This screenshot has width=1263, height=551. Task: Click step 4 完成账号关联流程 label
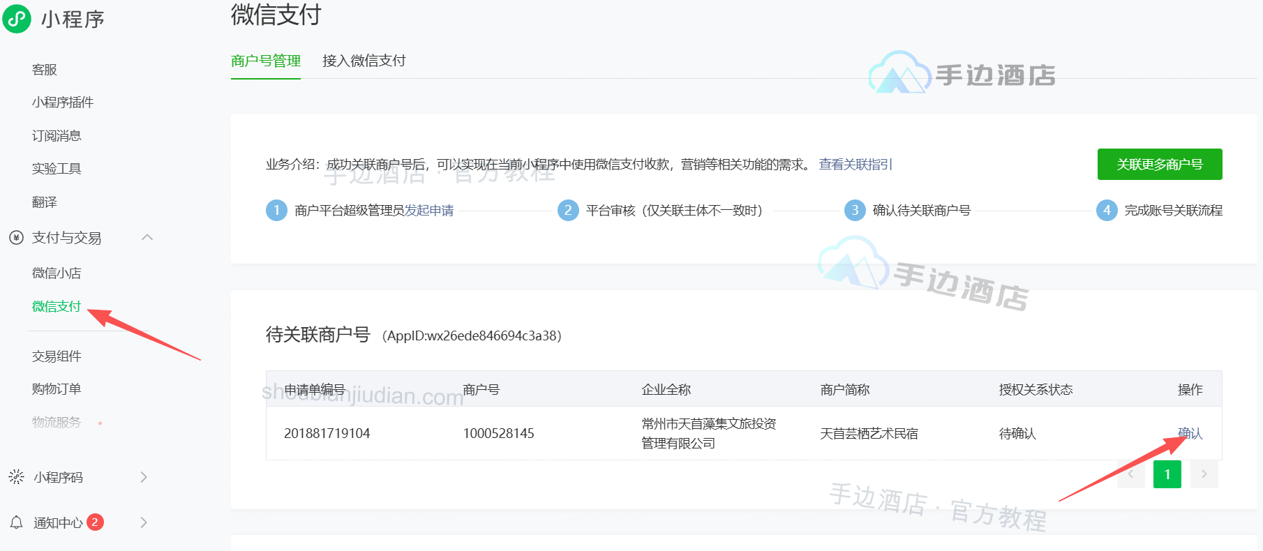pos(1174,211)
